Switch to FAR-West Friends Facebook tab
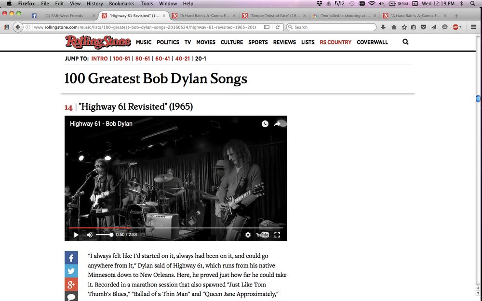This screenshot has height=301, width=482. pos(64,16)
